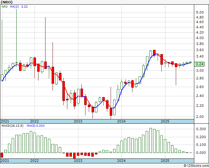Click the red candlestick at the 3.60 peak

[154, 53]
